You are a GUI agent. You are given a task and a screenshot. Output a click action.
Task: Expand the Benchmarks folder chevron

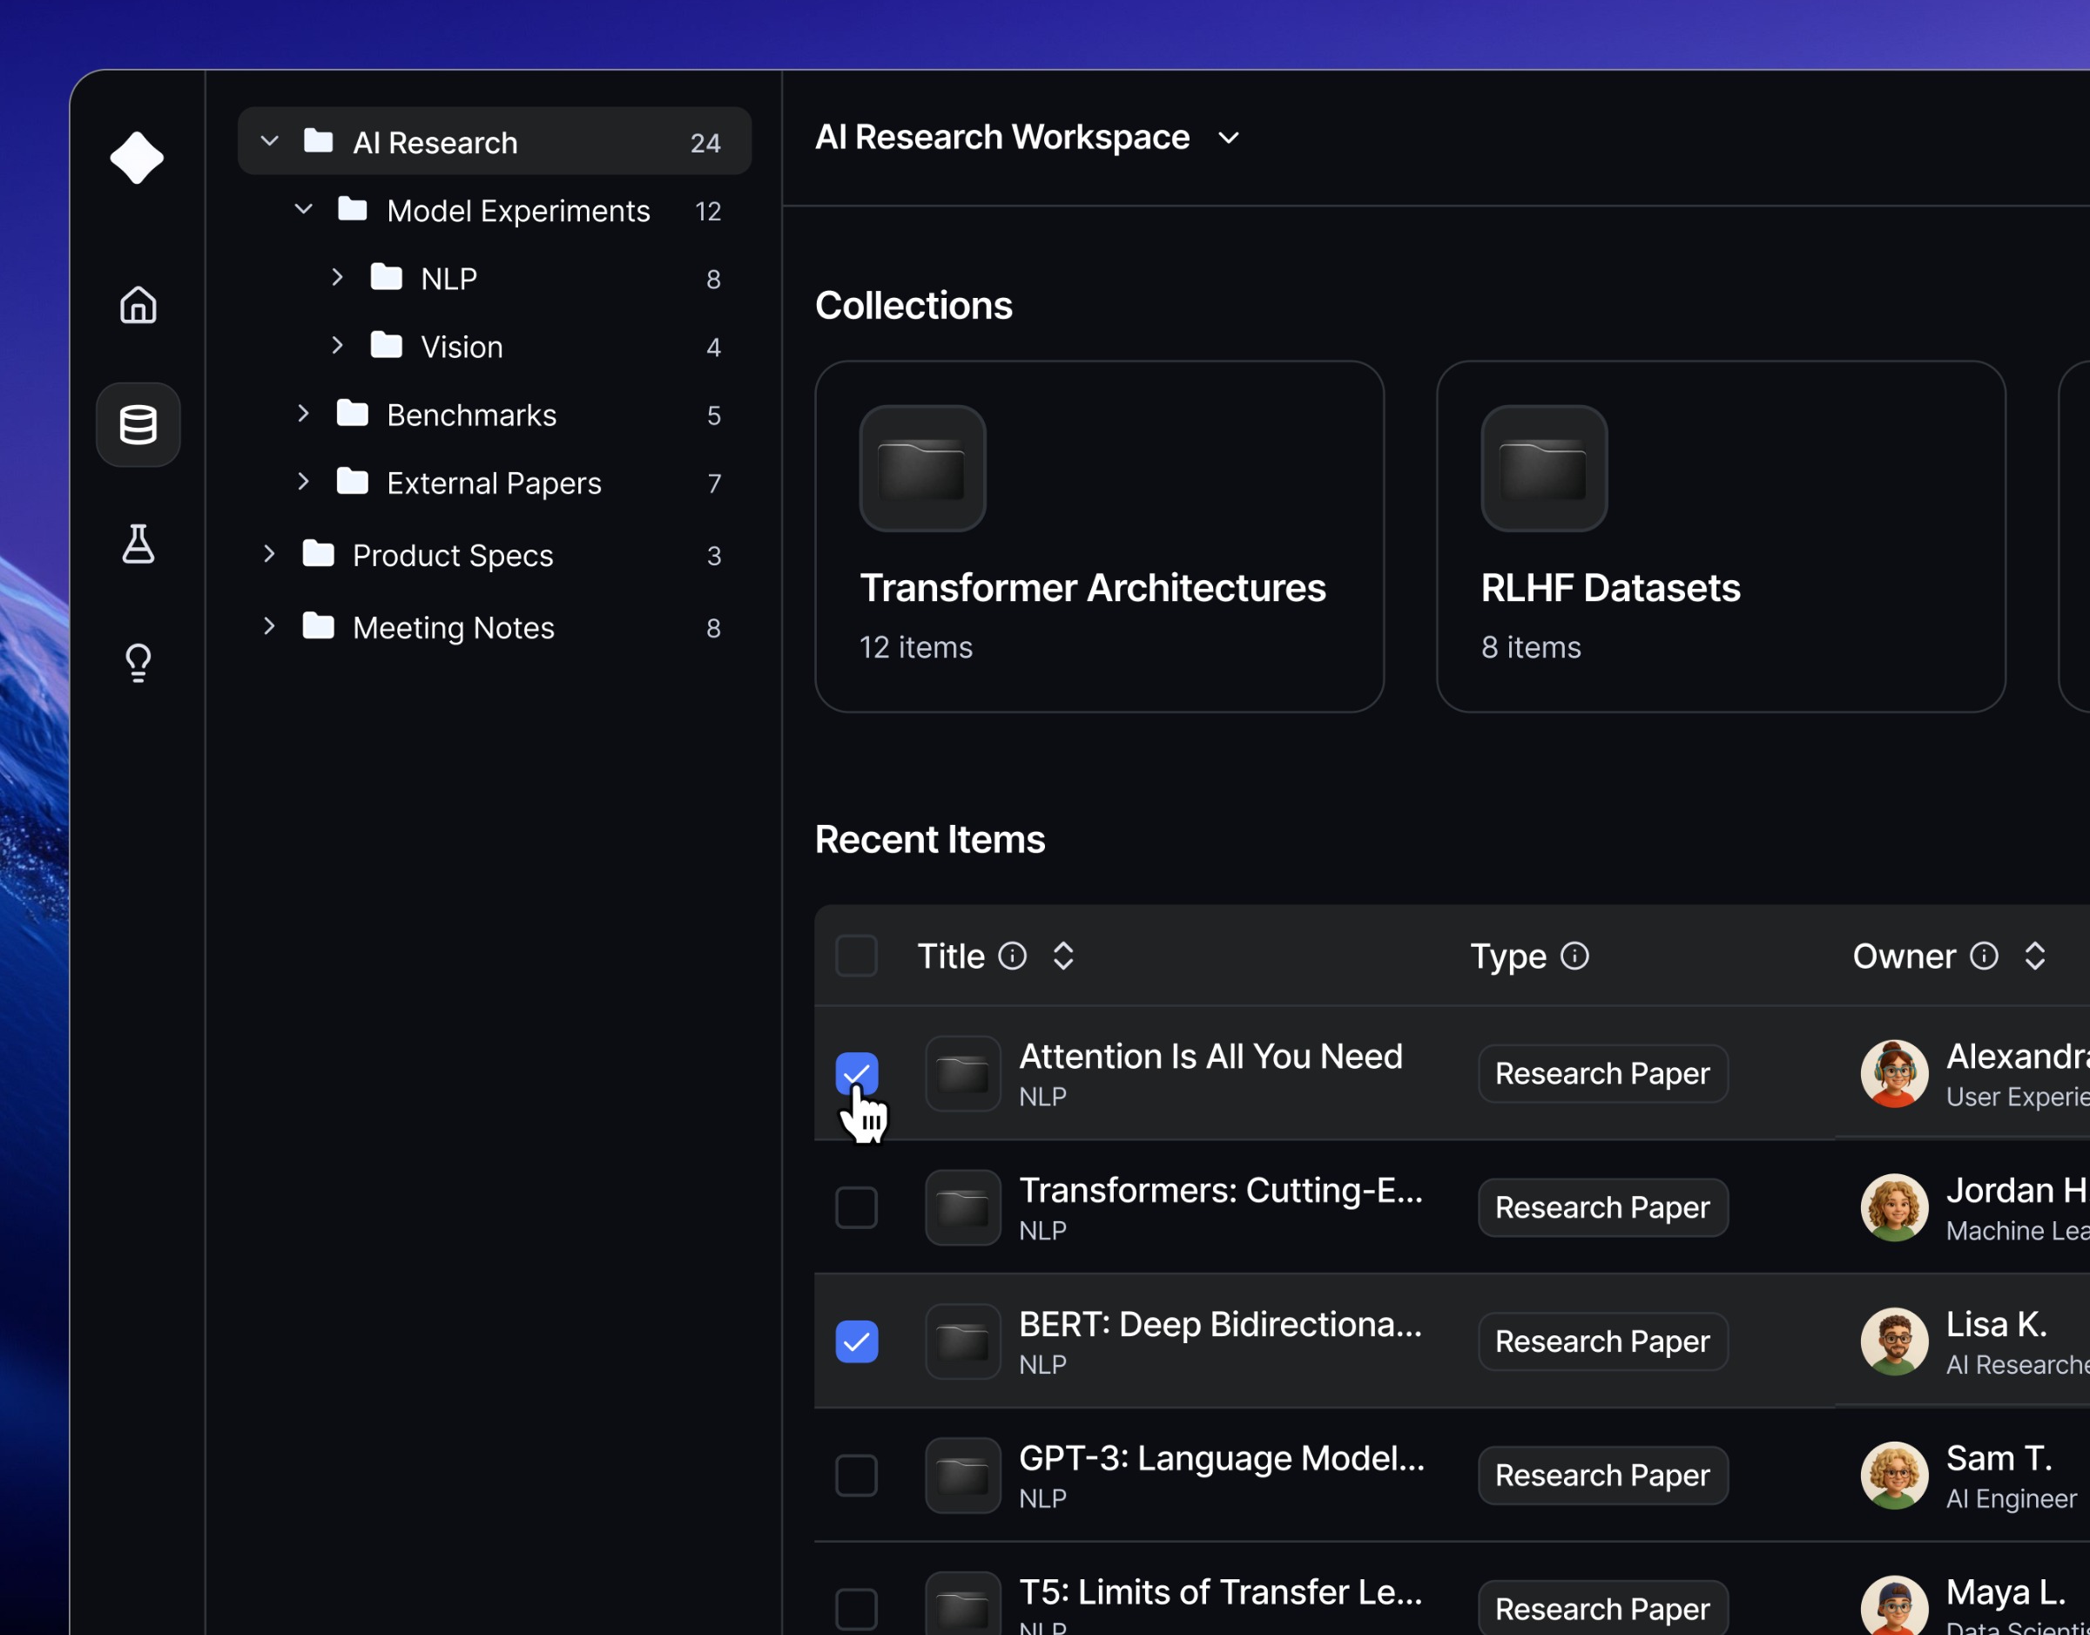303,414
